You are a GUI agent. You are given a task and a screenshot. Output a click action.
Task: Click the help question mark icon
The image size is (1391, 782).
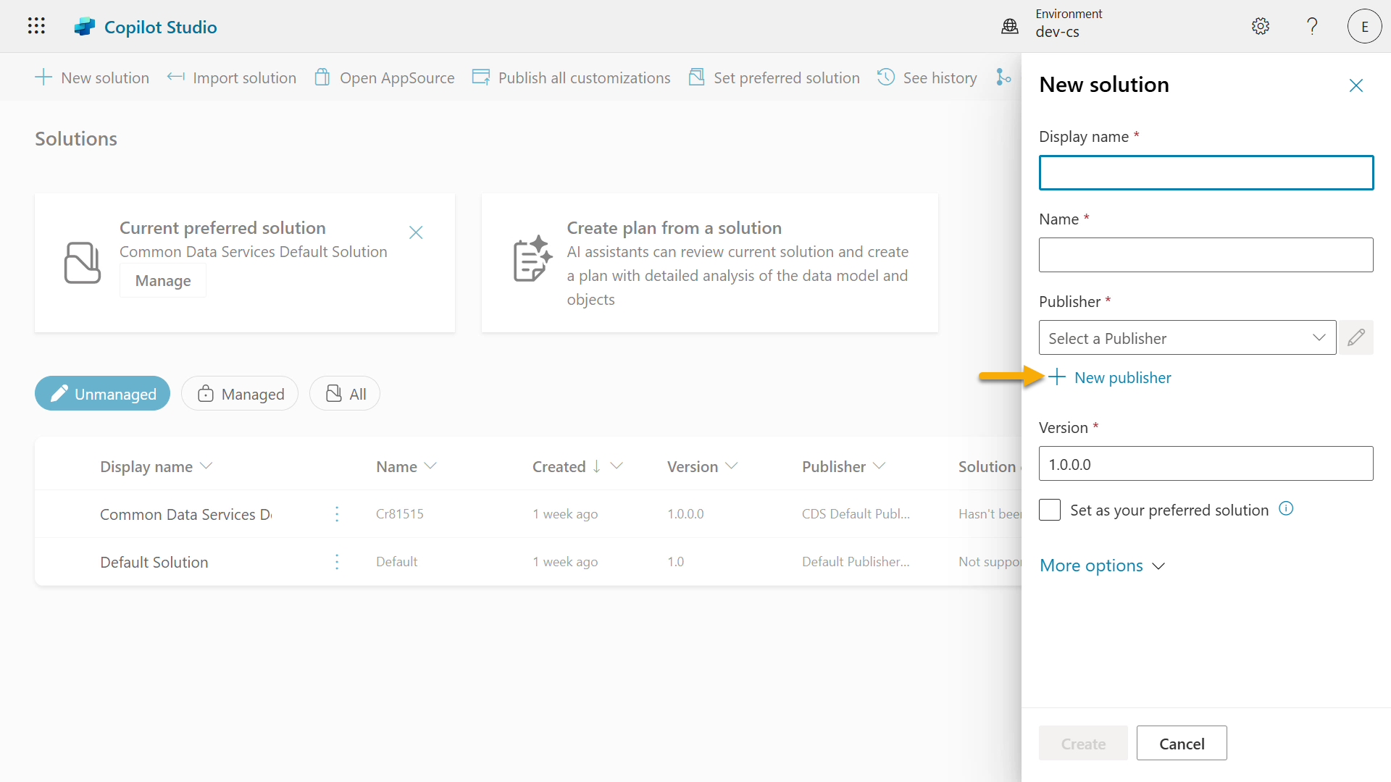pyautogui.click(x=1312, y=26)
